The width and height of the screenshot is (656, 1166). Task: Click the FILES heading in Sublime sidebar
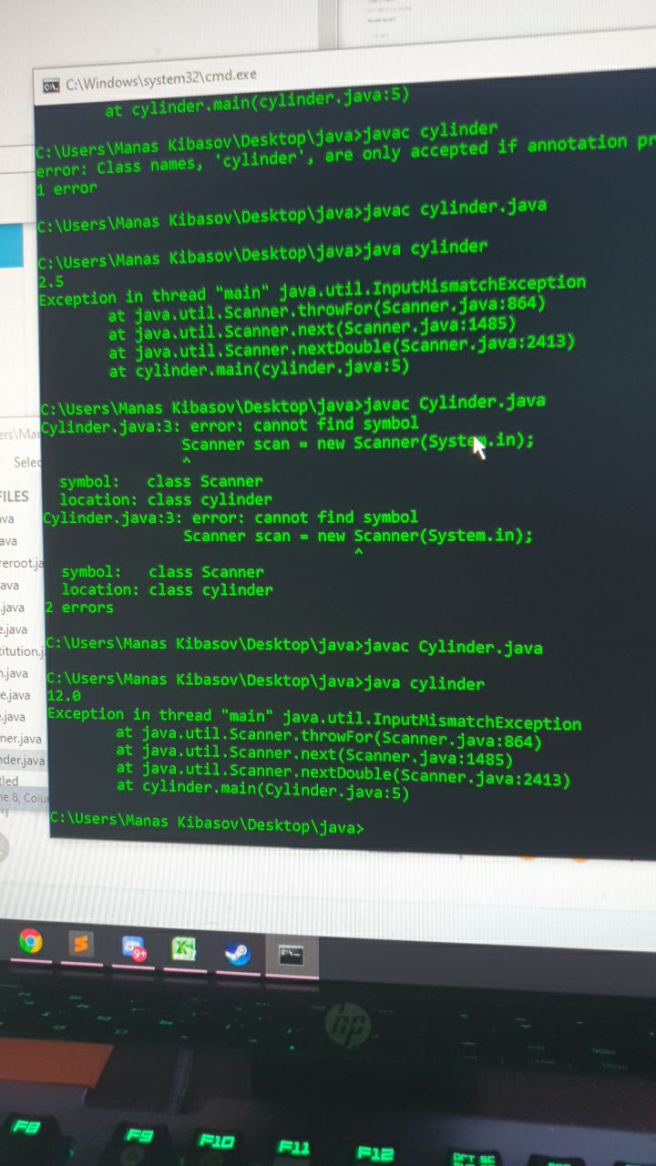(15, 496)
